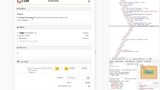Collapse the payment_method_form form node
Viewport: 160px width, 90px height.
coord(124,14)
